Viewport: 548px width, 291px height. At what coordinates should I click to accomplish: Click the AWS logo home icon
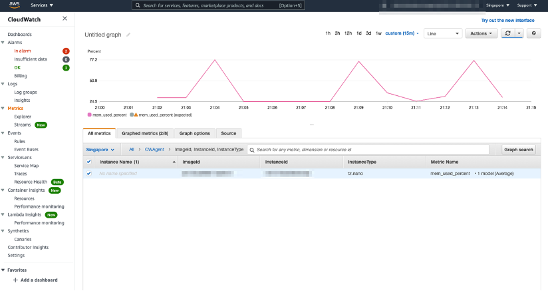(15, 5)
